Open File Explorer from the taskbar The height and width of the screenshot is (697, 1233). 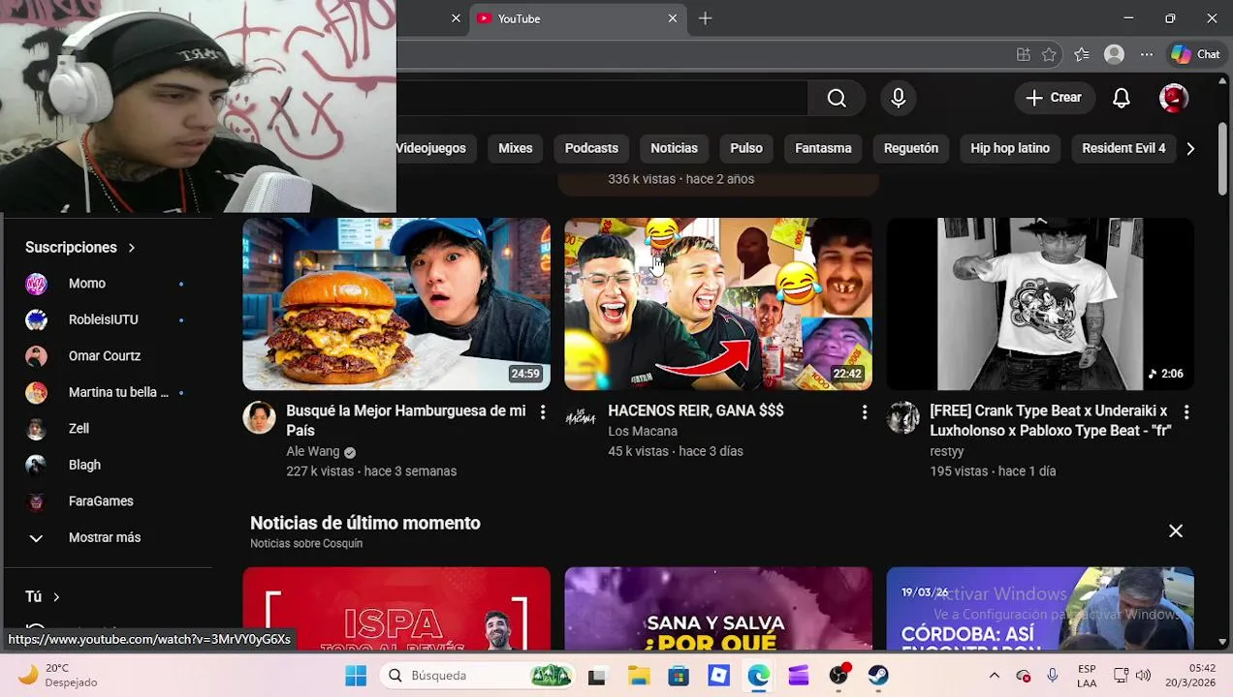(x=639, y=676)
